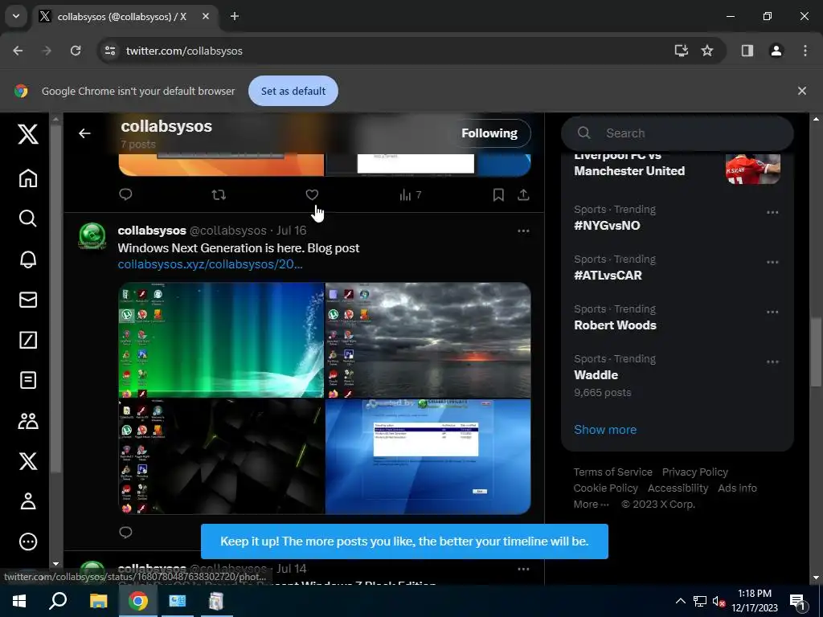Open Liverpool FC vs Manchester United trend
The width and height of the screenshot is (823, 617).
coord(677,168)
